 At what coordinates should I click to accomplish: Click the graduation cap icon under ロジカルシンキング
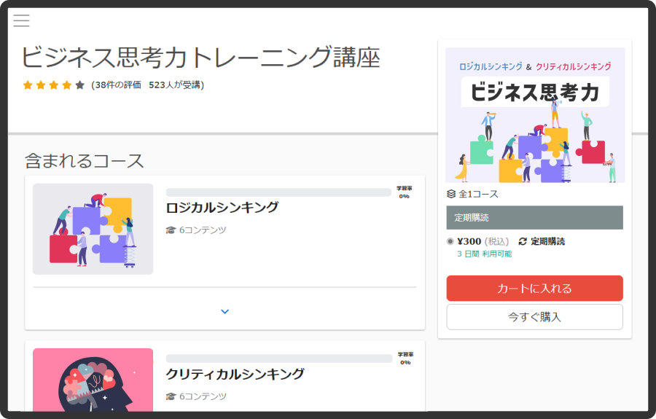click(x=171, y=230)
